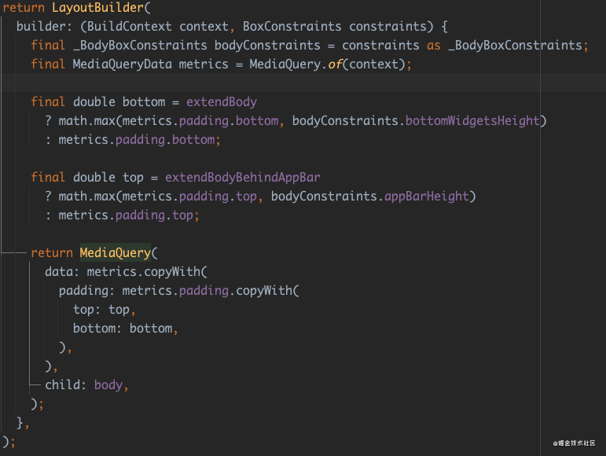Image resolution: width=606 pixels, height=456 pixels.
Task: Place cursor on the 'as' cast keyword
Action: pos(434,46)
